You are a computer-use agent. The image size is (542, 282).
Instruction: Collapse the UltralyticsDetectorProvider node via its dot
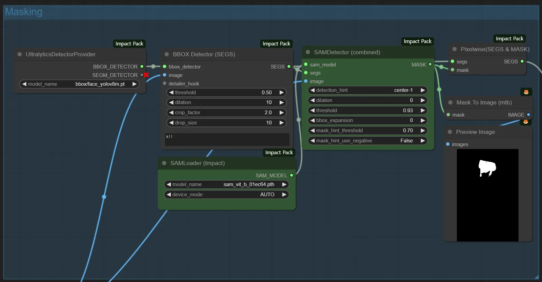coord(20,54)
